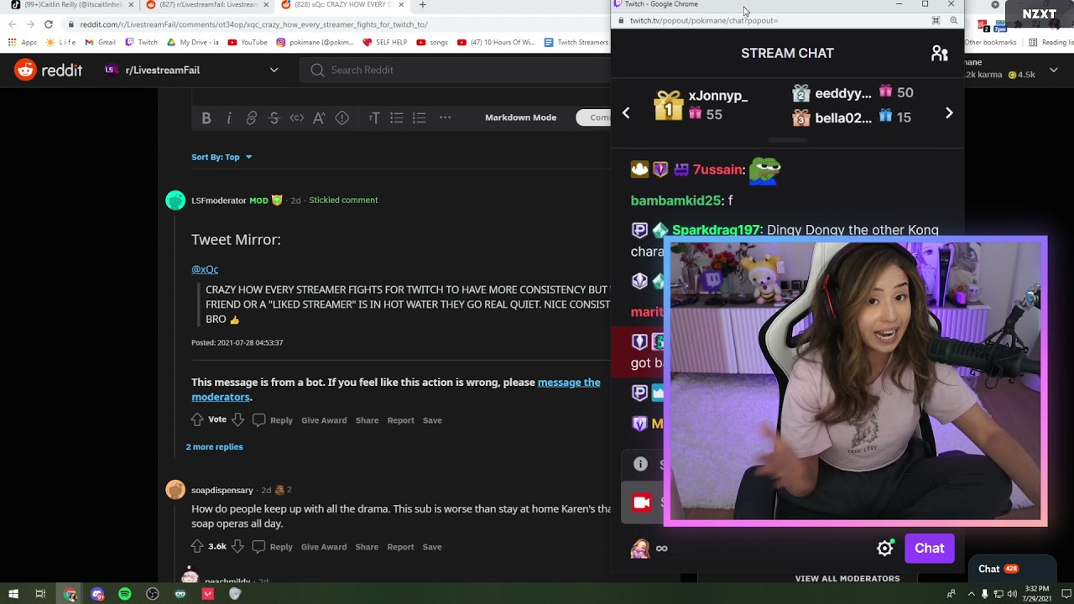Click username bambamkid25 in Twitch chat
The width and height of the screenshot is (1074, 604).
[675, 200]
